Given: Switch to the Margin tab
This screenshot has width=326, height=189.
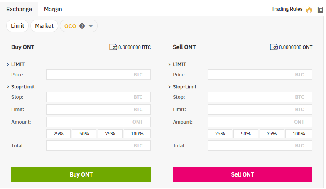Looking at the screenshot, I should click(53, 9).
